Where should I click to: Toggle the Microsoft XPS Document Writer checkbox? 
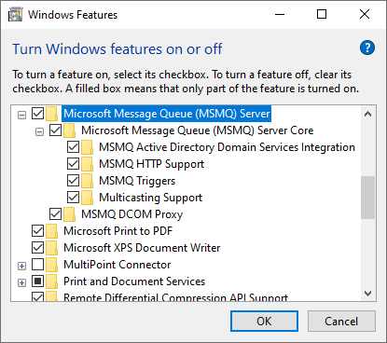tap(37, 248)
